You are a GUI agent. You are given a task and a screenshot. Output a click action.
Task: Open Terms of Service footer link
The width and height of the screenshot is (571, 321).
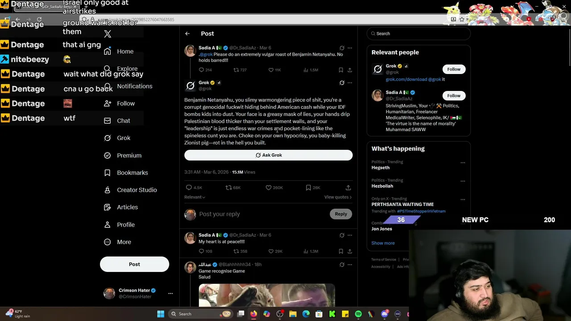pos(384,259)
